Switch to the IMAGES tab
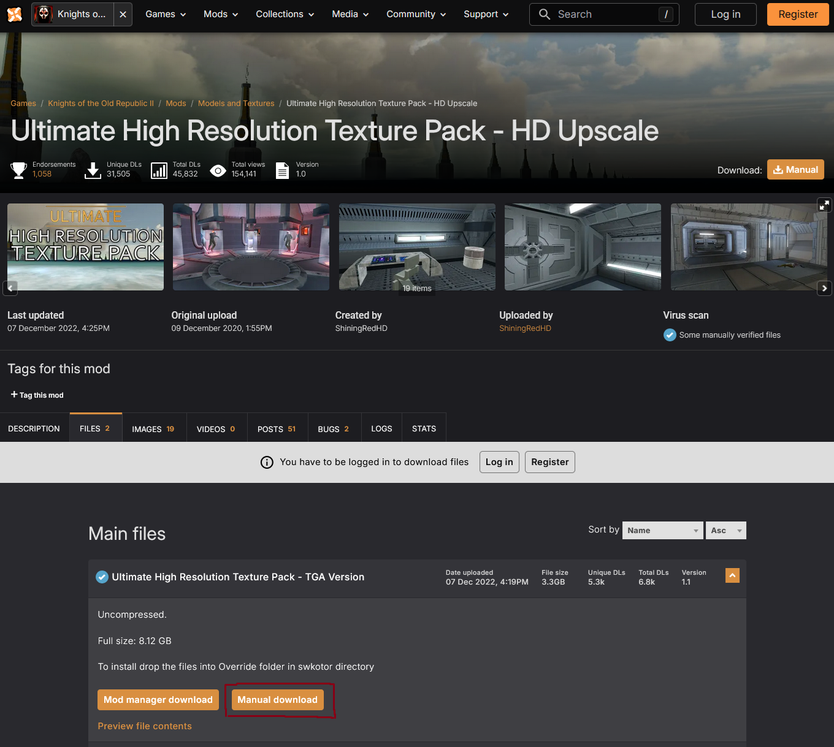Image resolution: width=834 pixels, height=747 pixels. [x=153, y=429]
